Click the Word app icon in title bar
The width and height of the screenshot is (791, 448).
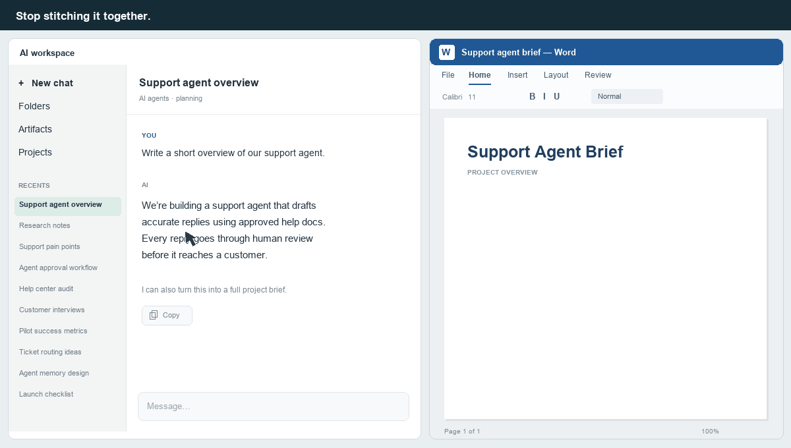click(x=447, y=52)
